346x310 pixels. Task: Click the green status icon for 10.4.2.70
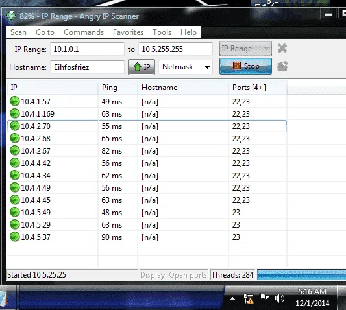click(x=15, y=126)
